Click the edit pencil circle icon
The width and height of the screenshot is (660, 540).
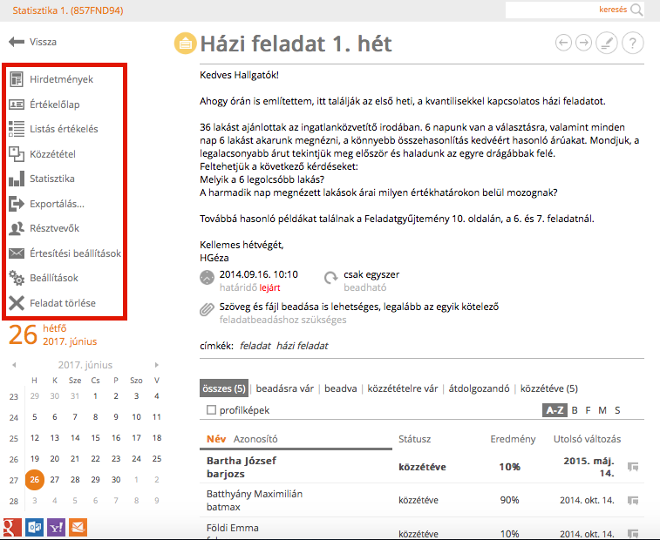(607, 43)
